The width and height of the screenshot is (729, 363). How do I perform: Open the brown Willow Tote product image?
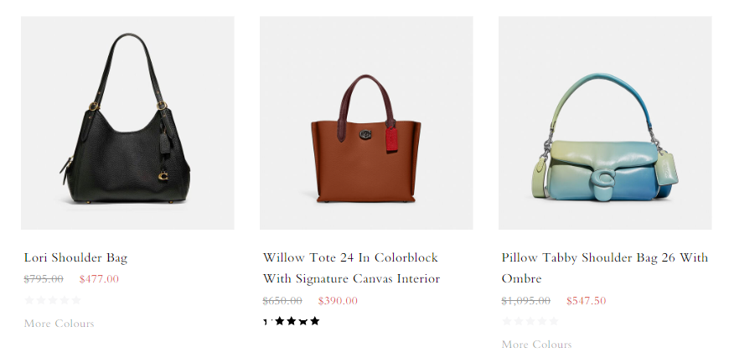click(x=366, y=123)
